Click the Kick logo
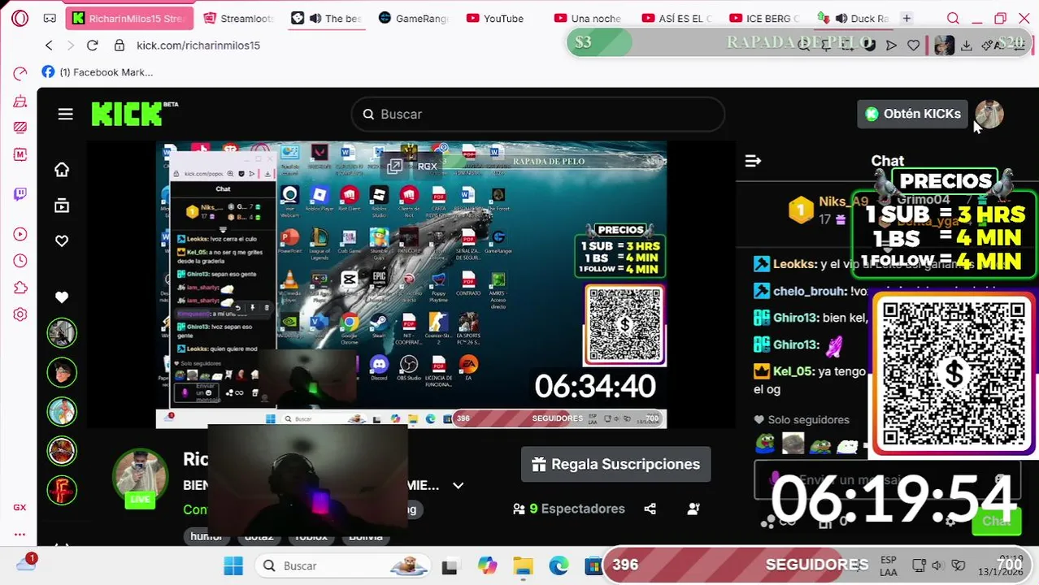Viewport: 1039px width, 585px height. click(x=134, y=115)
